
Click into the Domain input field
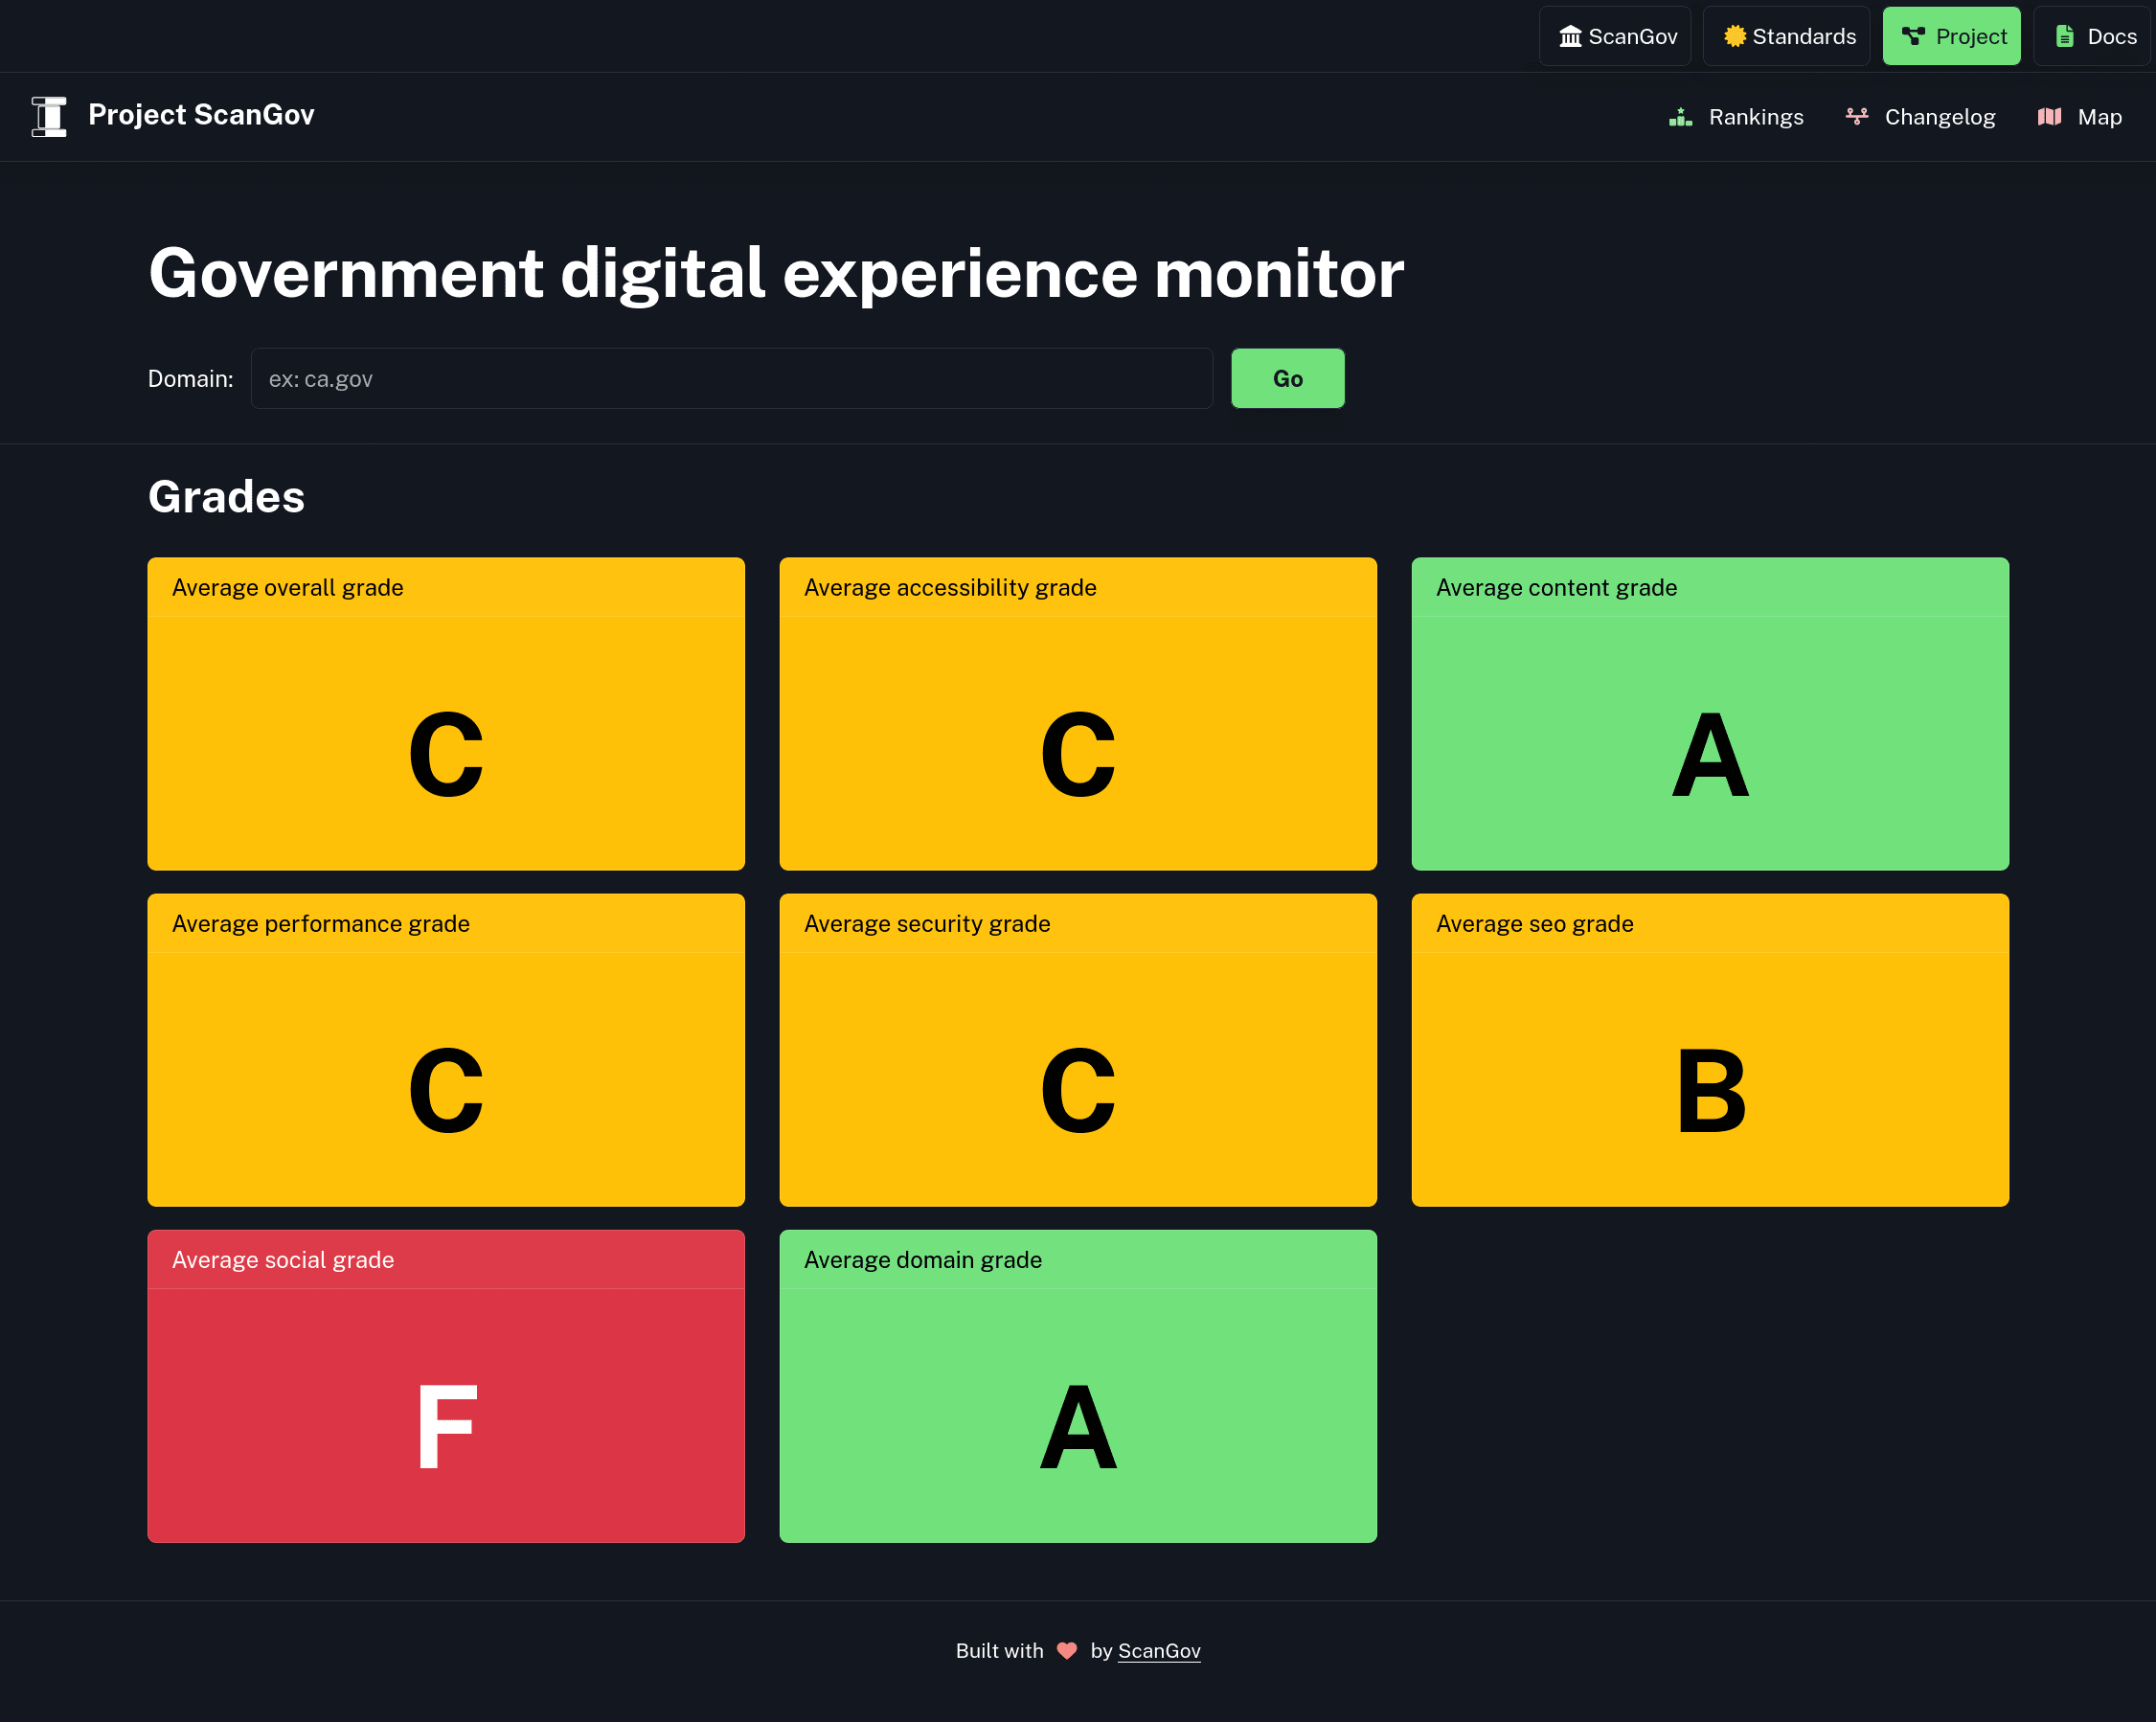coord(732,378)
